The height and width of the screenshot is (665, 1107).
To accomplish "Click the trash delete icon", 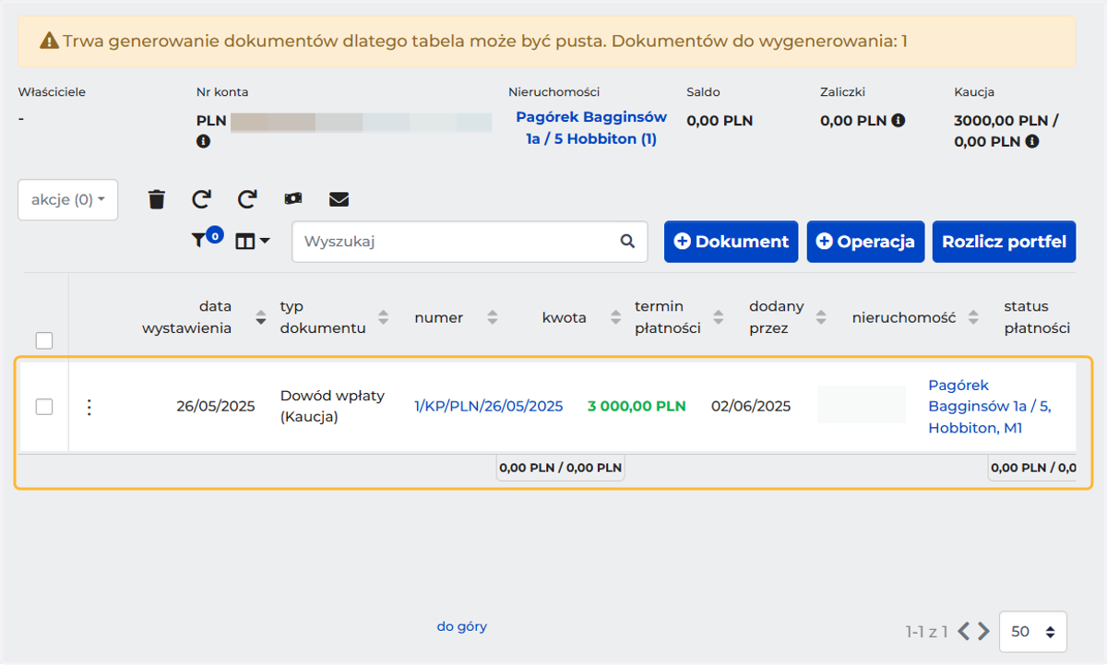I will [x=157, y=199].
